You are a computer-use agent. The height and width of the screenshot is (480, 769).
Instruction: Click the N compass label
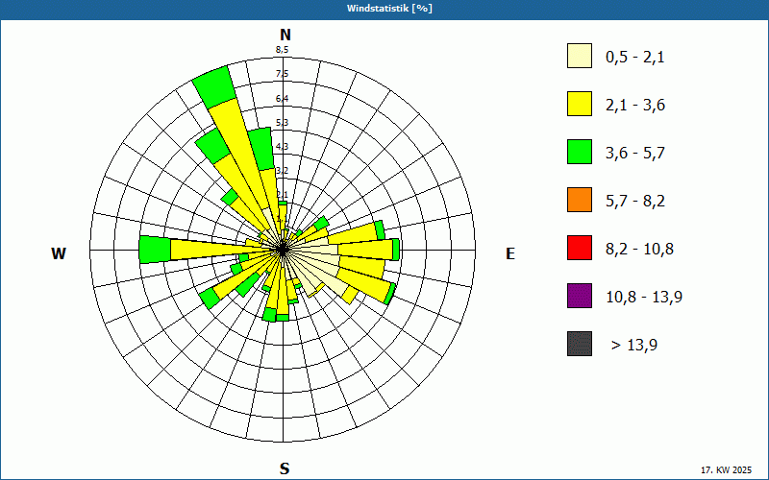point(285,35)
